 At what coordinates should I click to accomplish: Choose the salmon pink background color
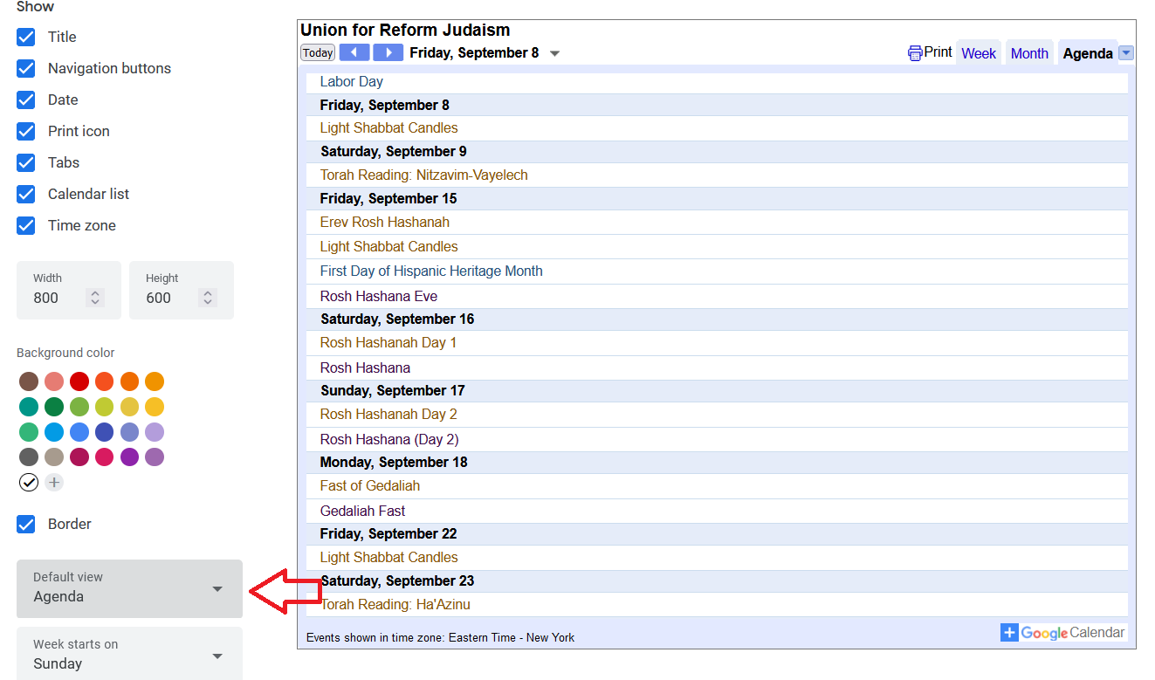point(54,381)
